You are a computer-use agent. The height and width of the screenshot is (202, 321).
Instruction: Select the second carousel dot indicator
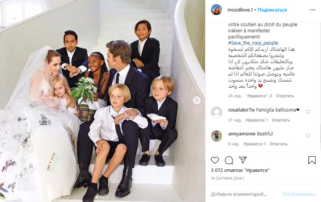click(x=100, y=197)
